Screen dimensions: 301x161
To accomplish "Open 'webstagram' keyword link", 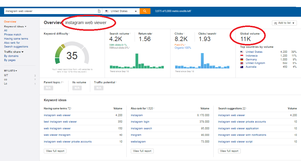I will pyautogui.click(x=138, y=142).
